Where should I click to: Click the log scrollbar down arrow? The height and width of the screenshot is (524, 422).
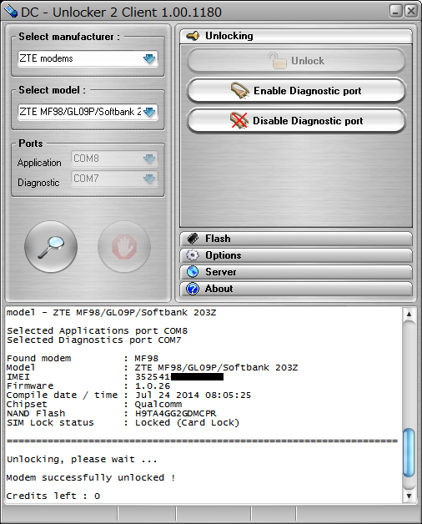pyautogui.click(x=409, y=496)
